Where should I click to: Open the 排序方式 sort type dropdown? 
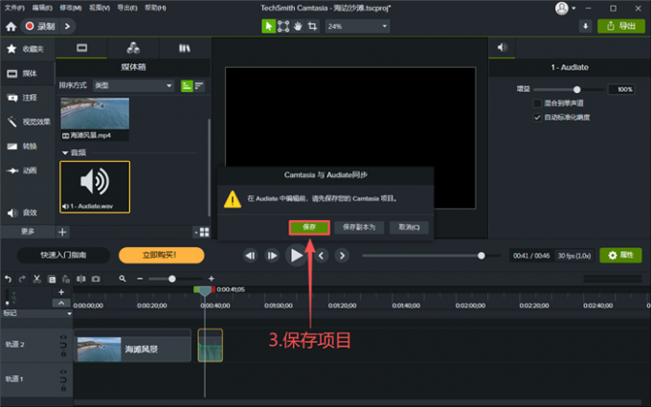133,85
